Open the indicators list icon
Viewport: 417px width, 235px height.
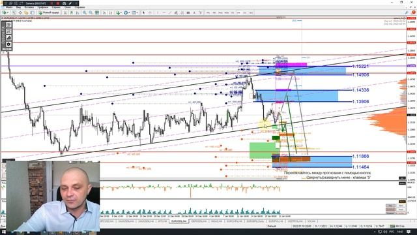118,12
